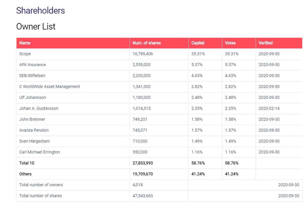Select the Scope shareholder row
The image size is (307, 209).
coord(25,54)
